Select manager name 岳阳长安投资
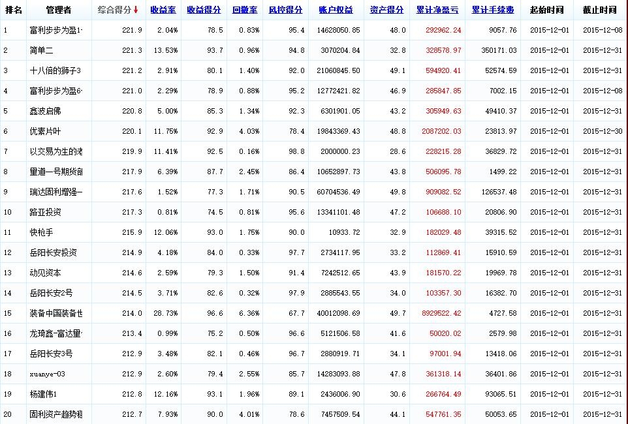The width and height of the screenshot is (628, 424). 54,252
